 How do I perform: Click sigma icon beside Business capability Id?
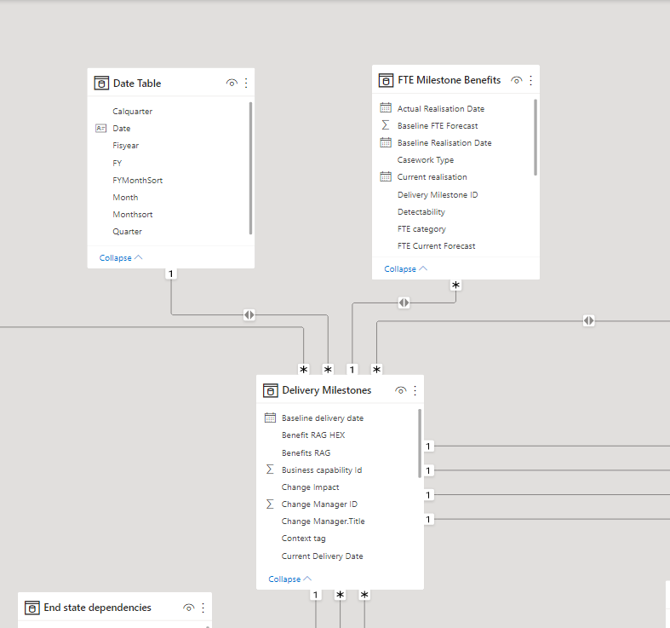tap(270, 470)
